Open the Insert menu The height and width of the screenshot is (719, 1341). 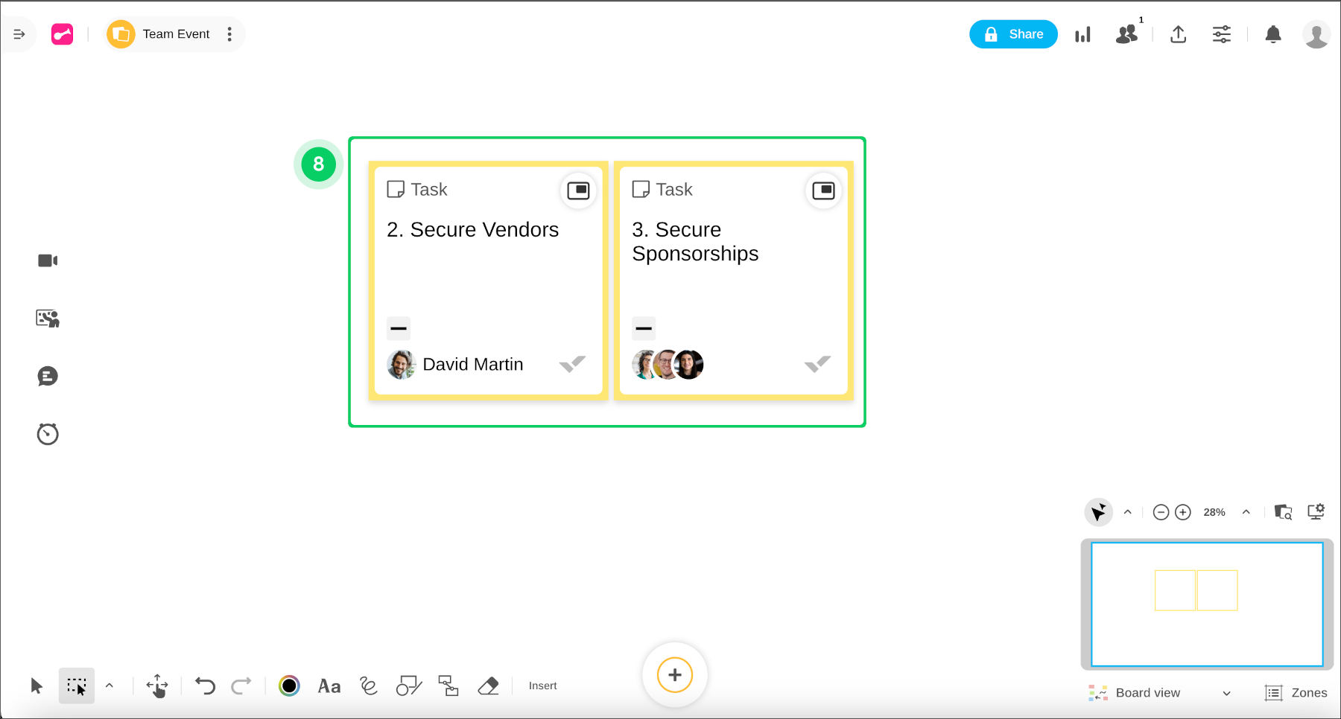coord(542,686)
